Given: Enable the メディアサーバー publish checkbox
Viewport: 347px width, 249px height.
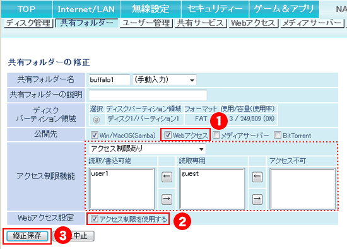Looking at the screenshot, I should point(216,135).
